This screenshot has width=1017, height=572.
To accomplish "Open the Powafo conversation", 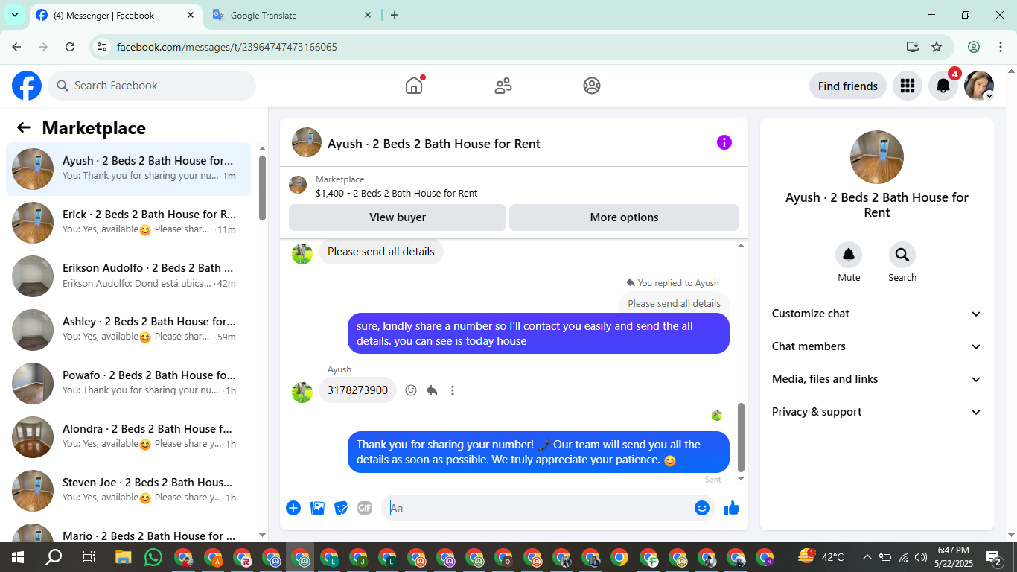I will click(128, 384).
